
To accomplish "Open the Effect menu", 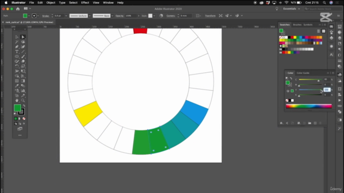I will (x=85, y=3).
